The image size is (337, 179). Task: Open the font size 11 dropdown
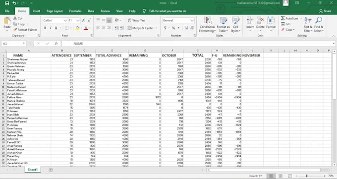(x=78, y=20)
